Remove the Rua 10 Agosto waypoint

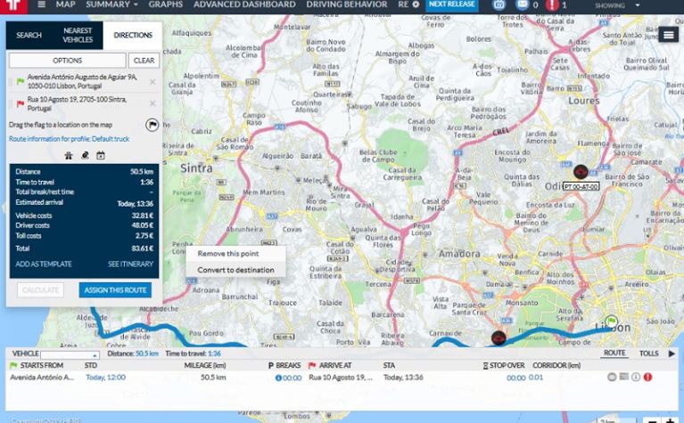[x=152, y=103]
